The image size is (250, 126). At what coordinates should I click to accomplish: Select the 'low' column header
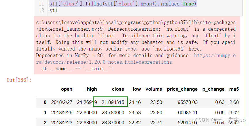click(137, 89)
